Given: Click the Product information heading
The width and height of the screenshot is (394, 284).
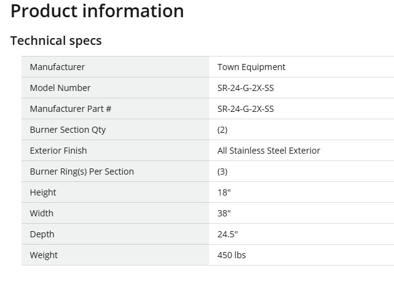Looking at the screenshot, I should pyautogui.click(x=97, y=11).
